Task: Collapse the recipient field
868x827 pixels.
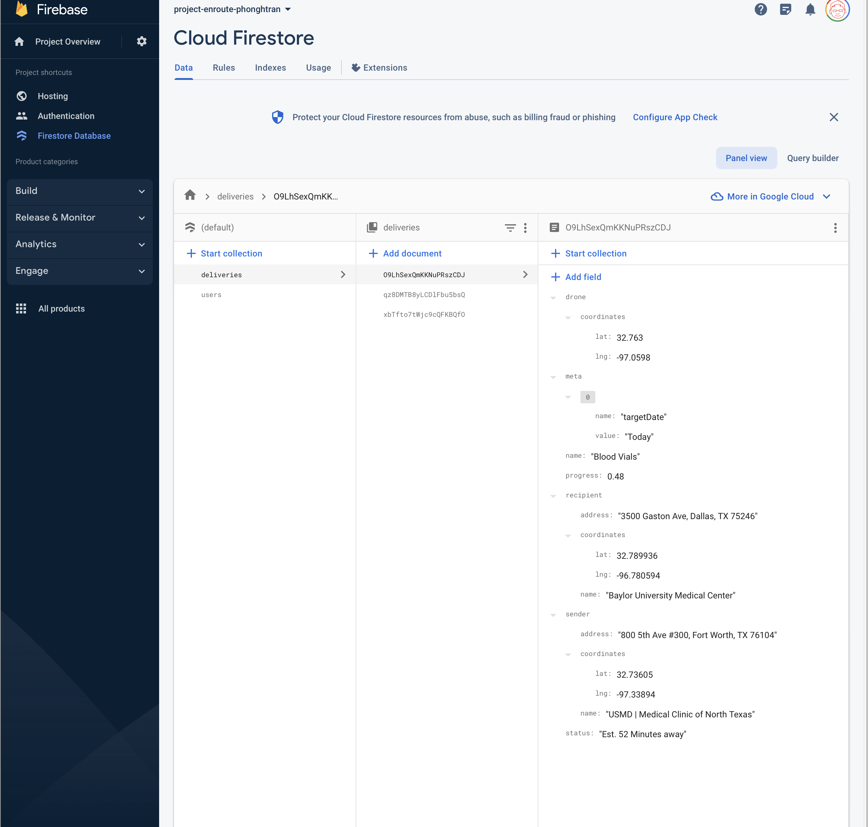Action: [553, 497]
